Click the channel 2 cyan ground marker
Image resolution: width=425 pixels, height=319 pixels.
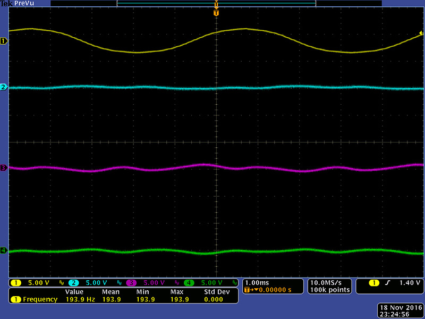(4, 87)
